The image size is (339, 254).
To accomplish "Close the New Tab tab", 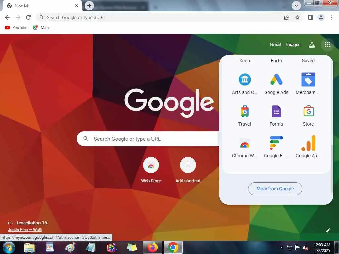I will (x=77, y=6).
